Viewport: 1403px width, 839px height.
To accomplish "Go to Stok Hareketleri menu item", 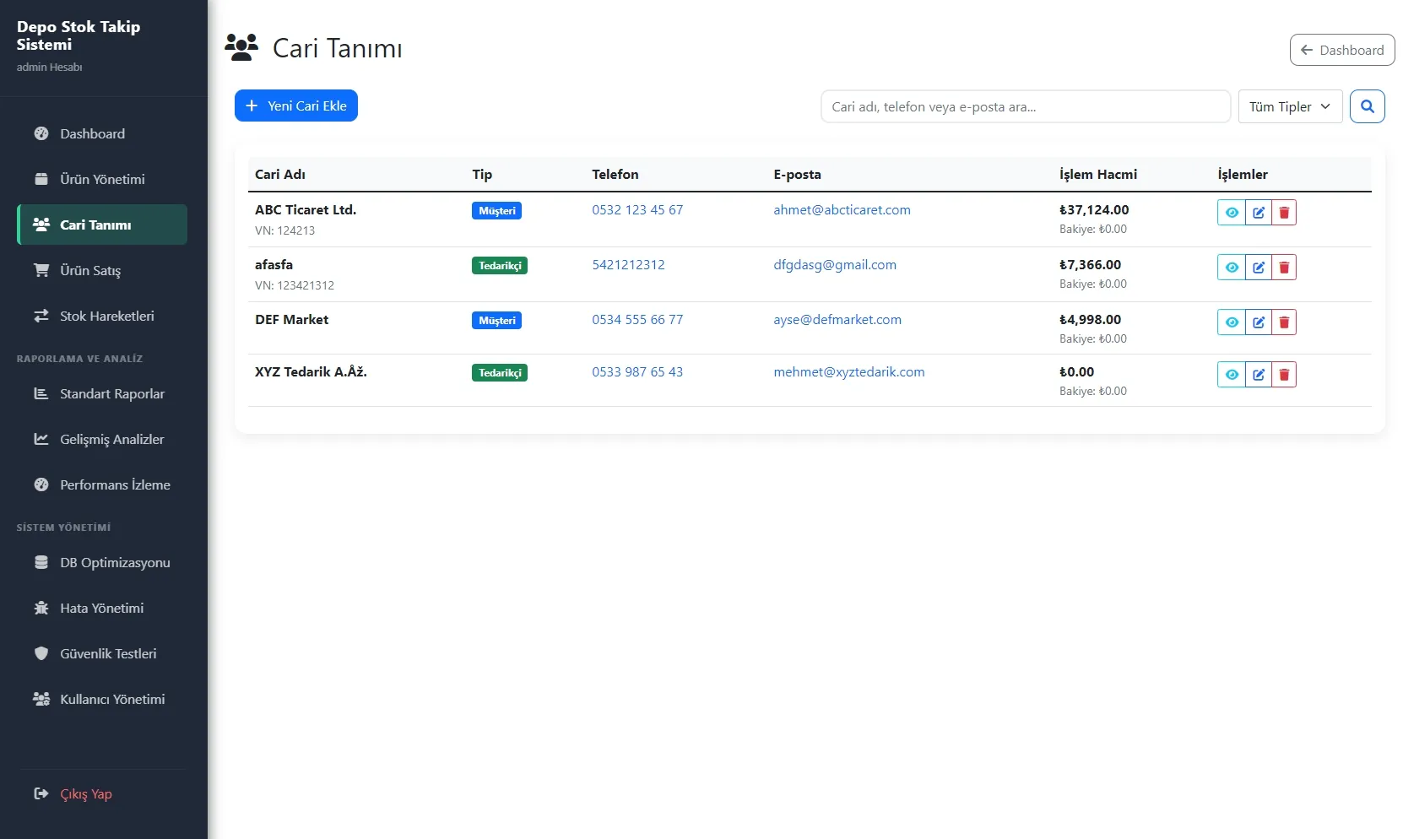I will [106, 316].
